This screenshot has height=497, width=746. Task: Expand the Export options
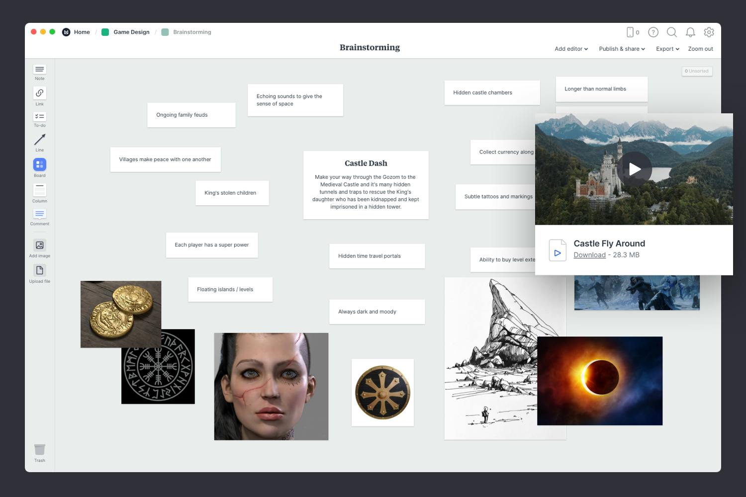tap(666, 49)
